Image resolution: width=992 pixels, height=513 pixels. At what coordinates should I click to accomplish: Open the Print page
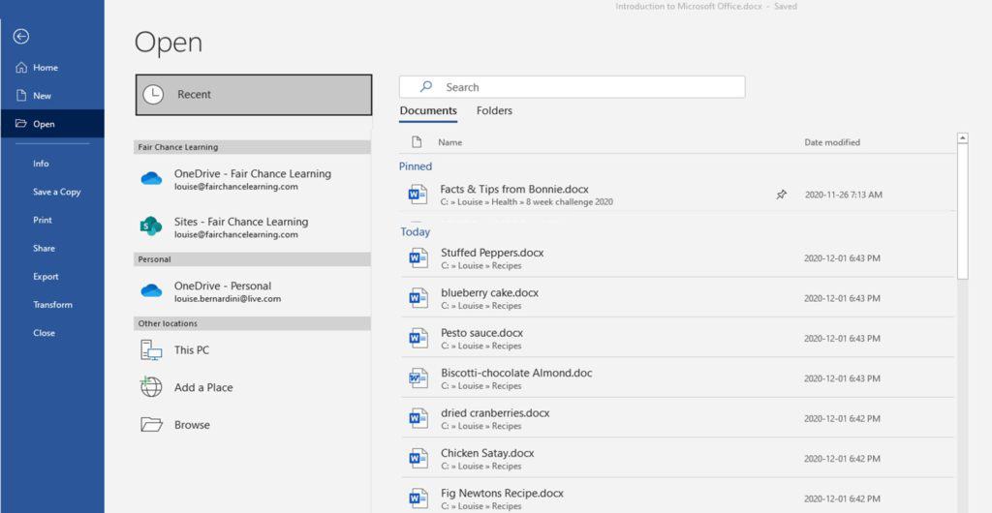[x=43, y=220]
